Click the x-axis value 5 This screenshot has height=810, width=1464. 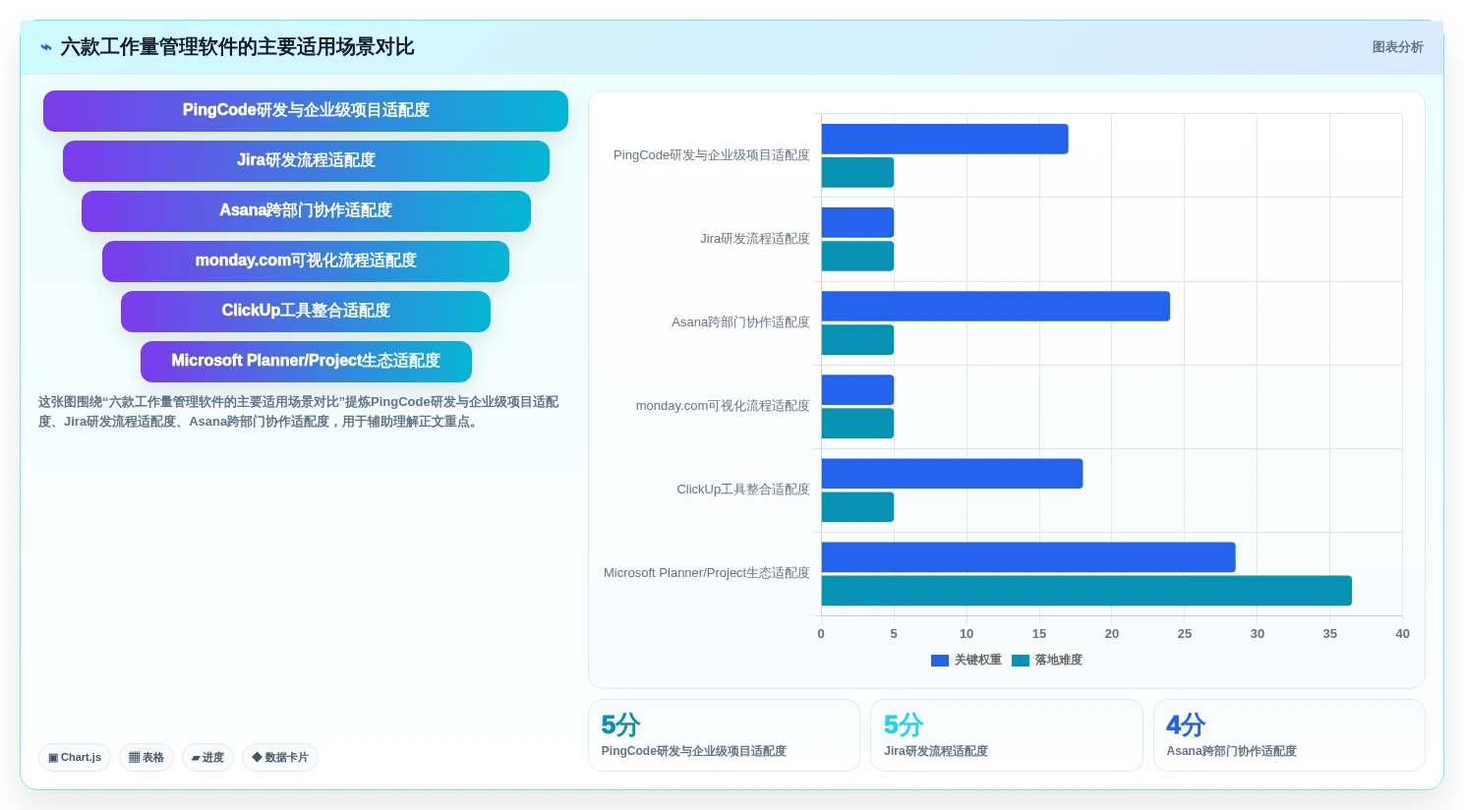coord(894,634)
